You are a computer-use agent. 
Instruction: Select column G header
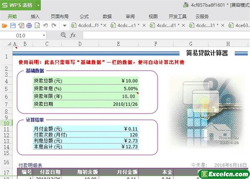click(x=191, y=44)
